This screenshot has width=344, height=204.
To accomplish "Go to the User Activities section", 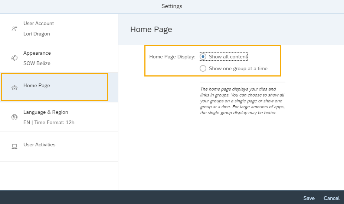I will 59,146.
